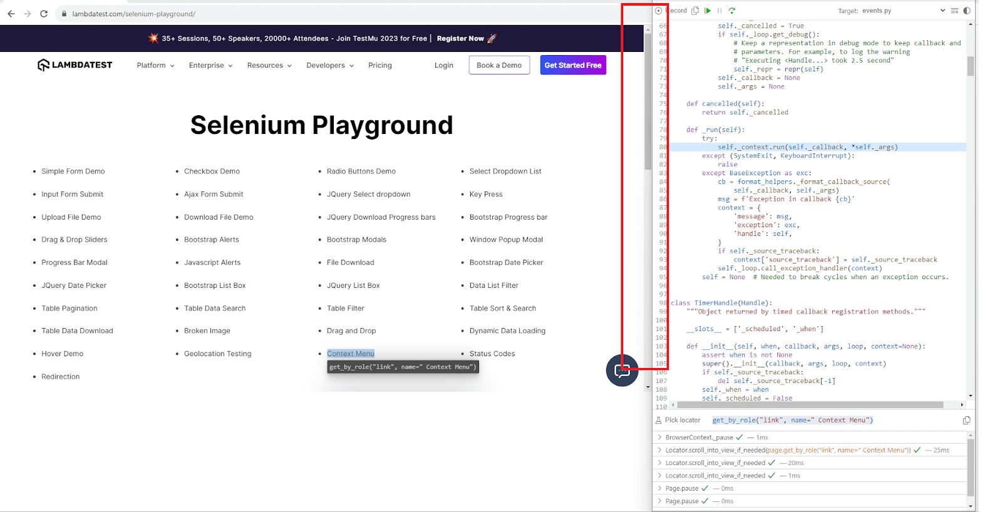Open the Target events.py dropdown
Image resolution: width=1002 pixels, height=512 pixels.
(904, 11)
